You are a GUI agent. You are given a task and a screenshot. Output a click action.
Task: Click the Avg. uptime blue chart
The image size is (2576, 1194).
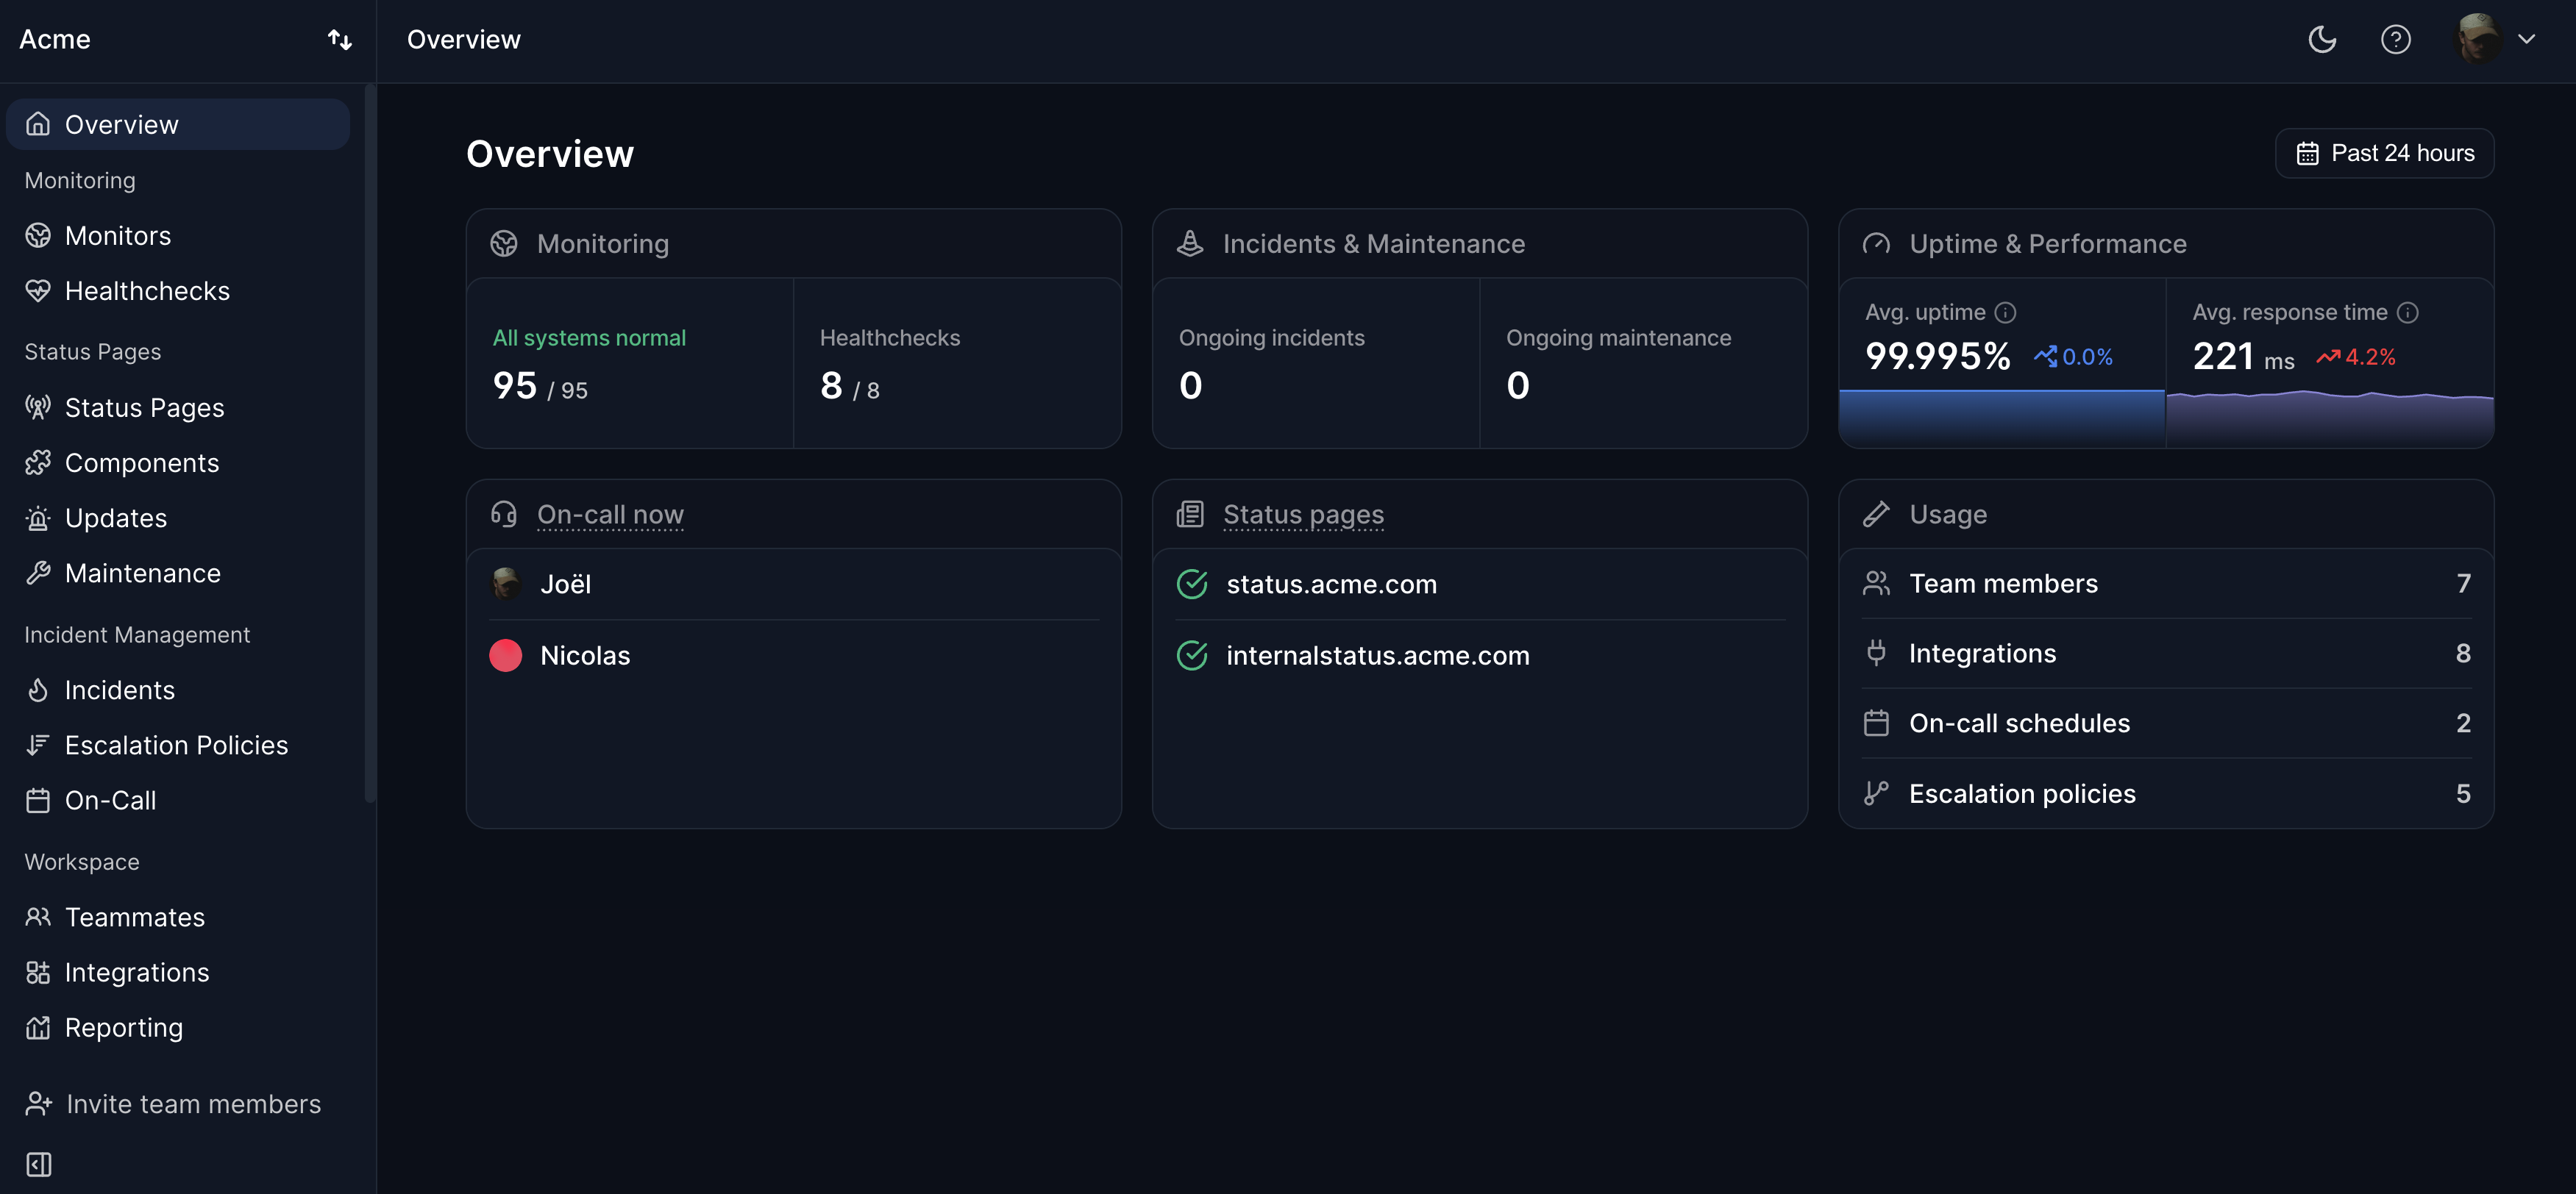tap(2002, 418)
